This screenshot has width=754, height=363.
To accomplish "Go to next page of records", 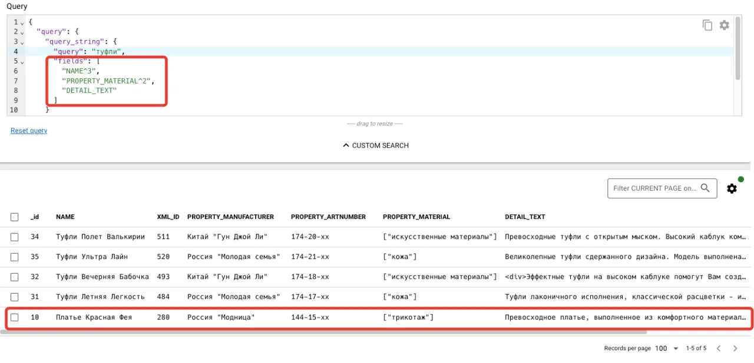I will point(735,348).
